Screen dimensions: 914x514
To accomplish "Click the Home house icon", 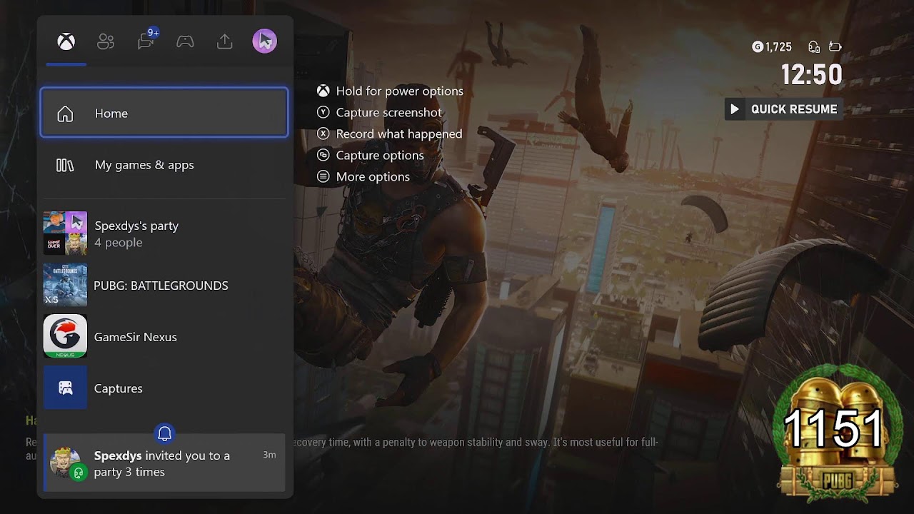I will tap(65, 114).
